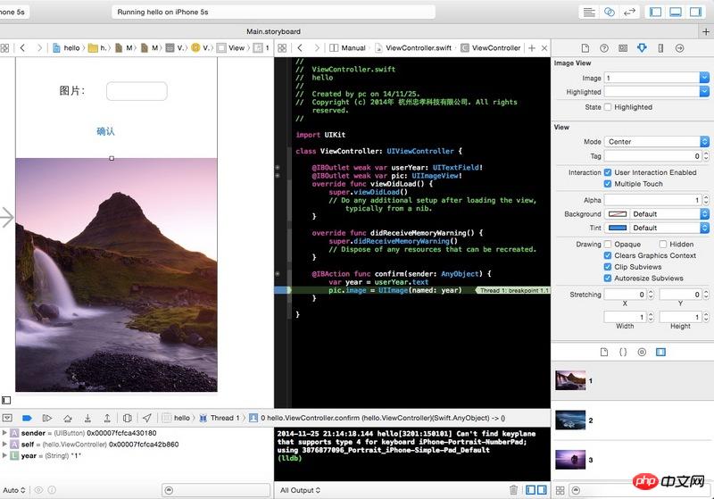This screenshot has width=714, height=499.
Task: Close the assistant editor pane
Action: coord(544,48)
